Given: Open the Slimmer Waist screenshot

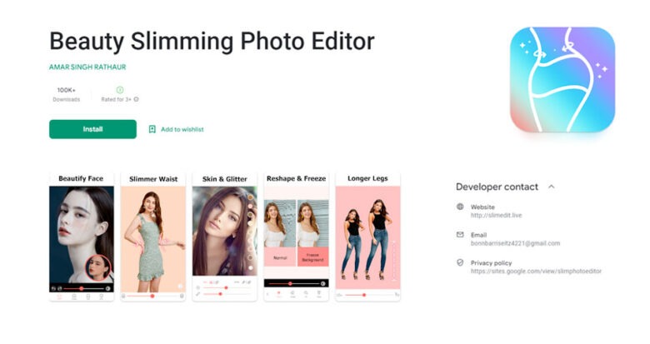Looking at the screenshot, I should 153,237.
